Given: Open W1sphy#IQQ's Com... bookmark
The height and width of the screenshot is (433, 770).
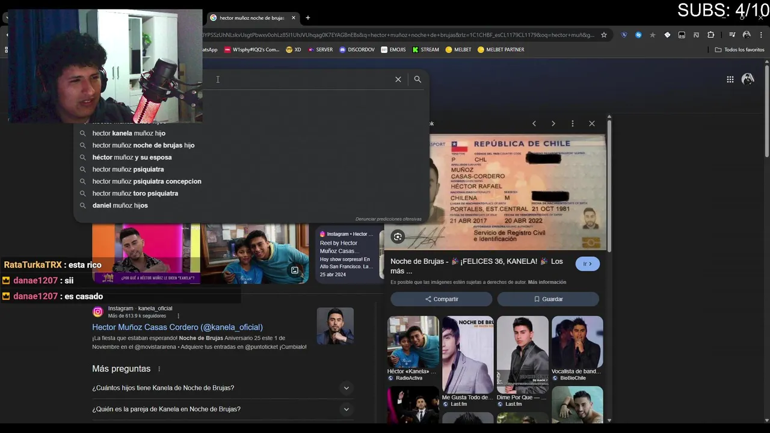Looking at the screenshot, I should click(x=251, y=50).
